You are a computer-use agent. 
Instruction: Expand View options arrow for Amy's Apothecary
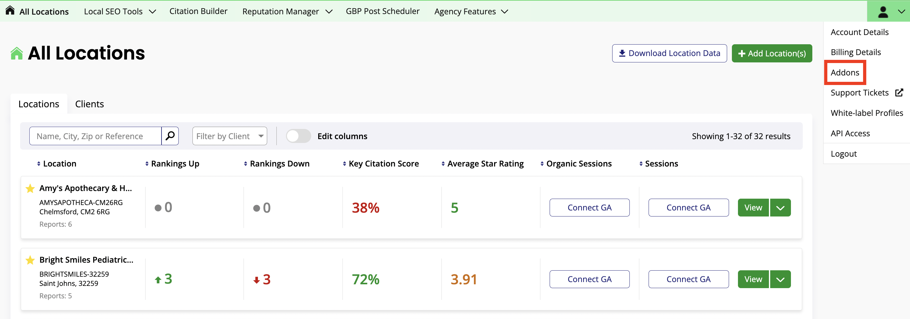click(780, 208)
